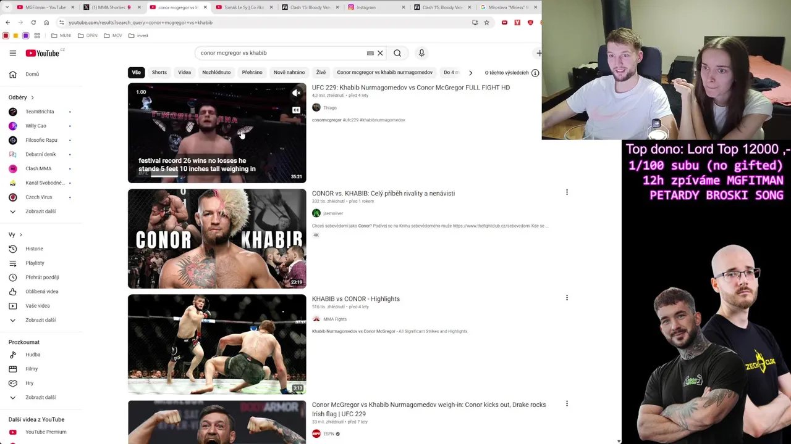Open the UFC 229 FULL FIGHT HD title
Image resolution: width=791 pixels, height=444 pixels.
coord(411,88)
